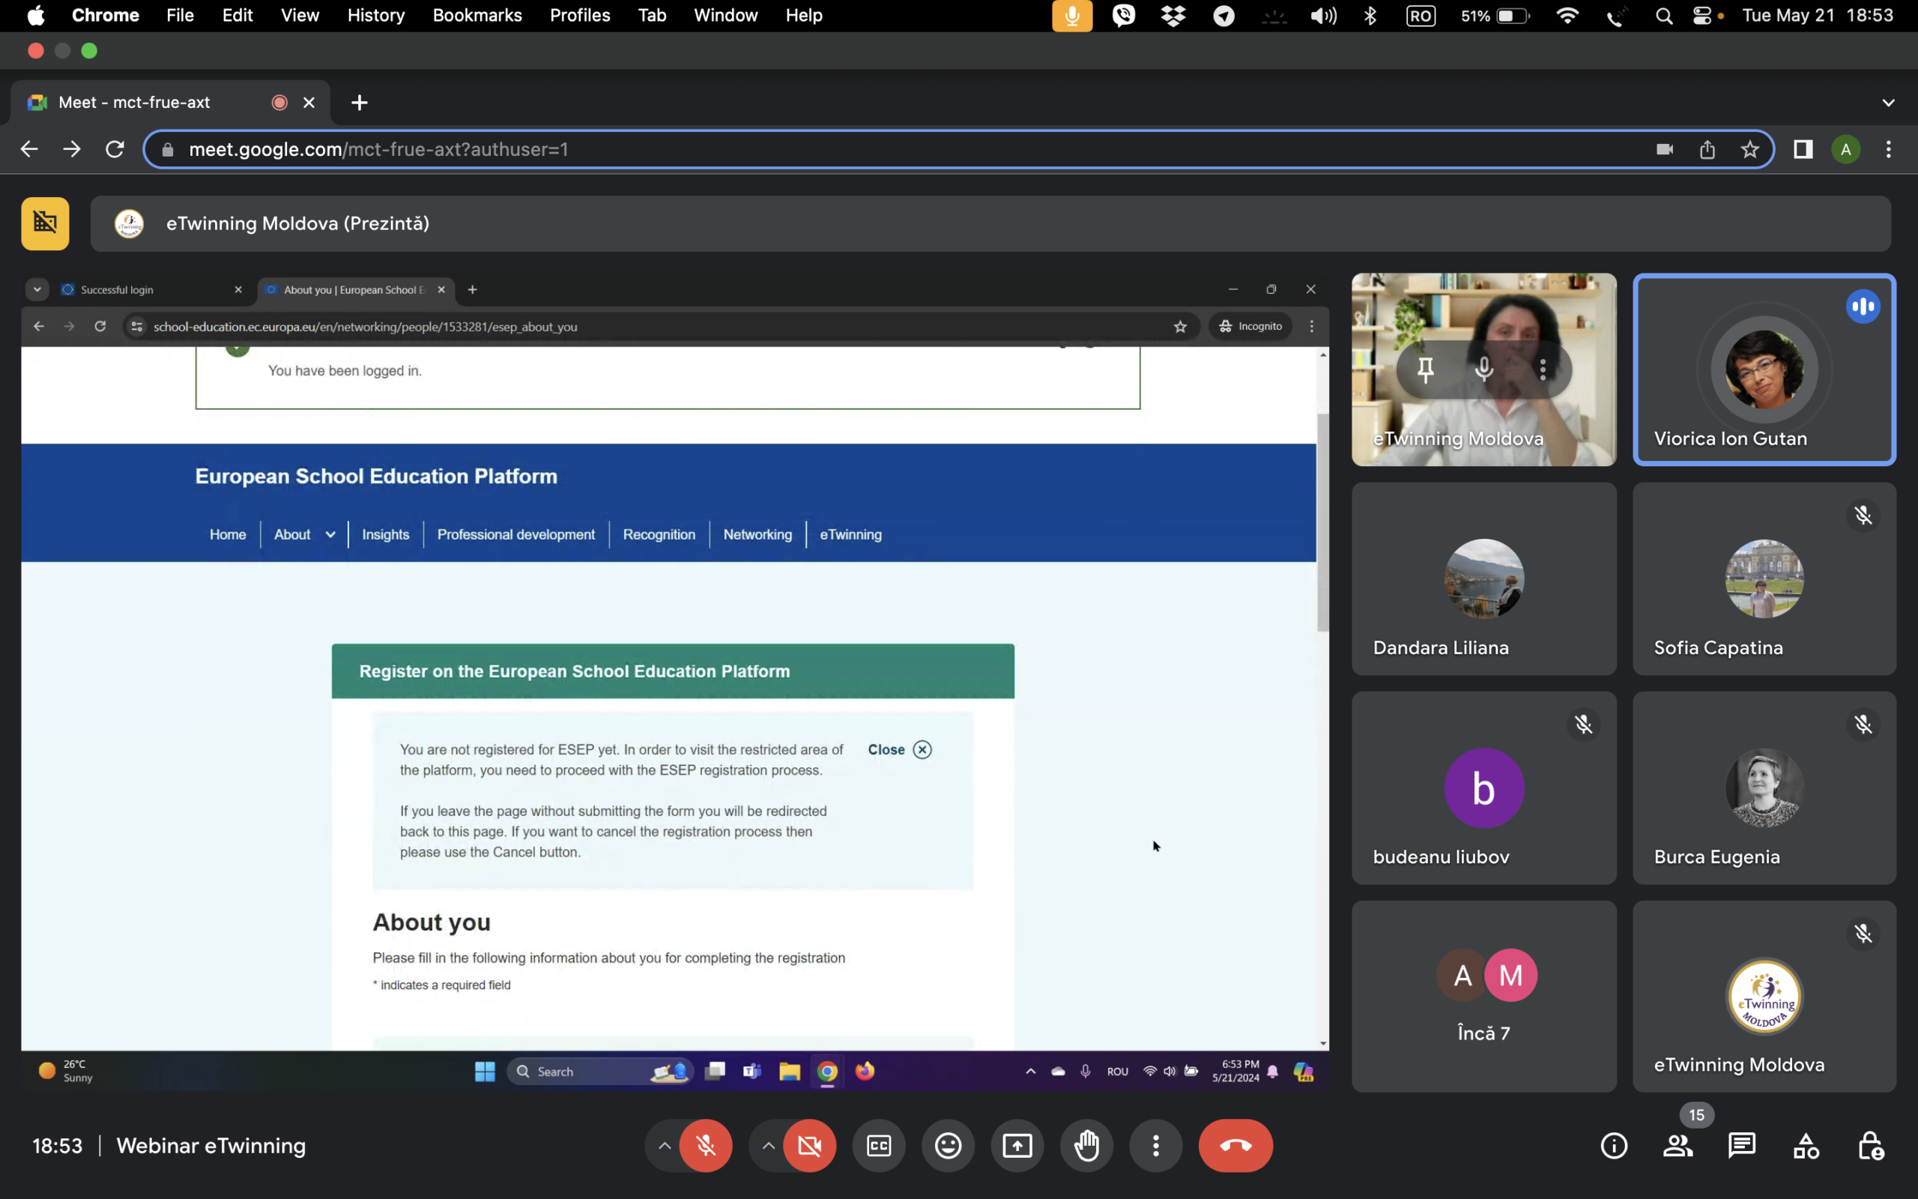
Task: Open meeting details info icon
Action: point(1614,1145)
